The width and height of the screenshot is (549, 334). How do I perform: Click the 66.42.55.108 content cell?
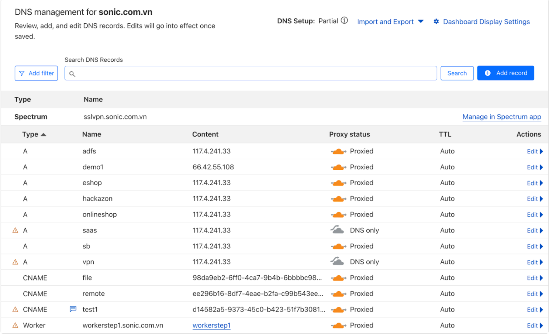click(213, 167)
